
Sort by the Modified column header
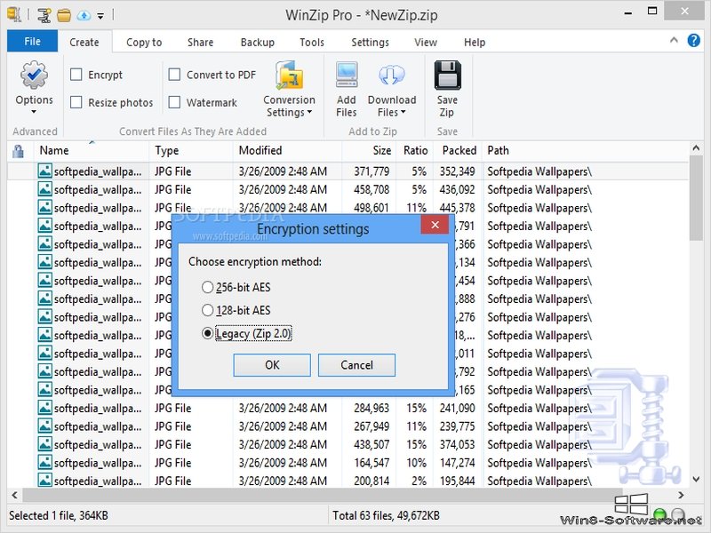click(x=287, y=150)
